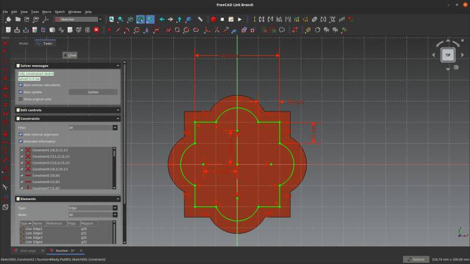
Task: Open the Edit menu
Action: tap(14, 12)
